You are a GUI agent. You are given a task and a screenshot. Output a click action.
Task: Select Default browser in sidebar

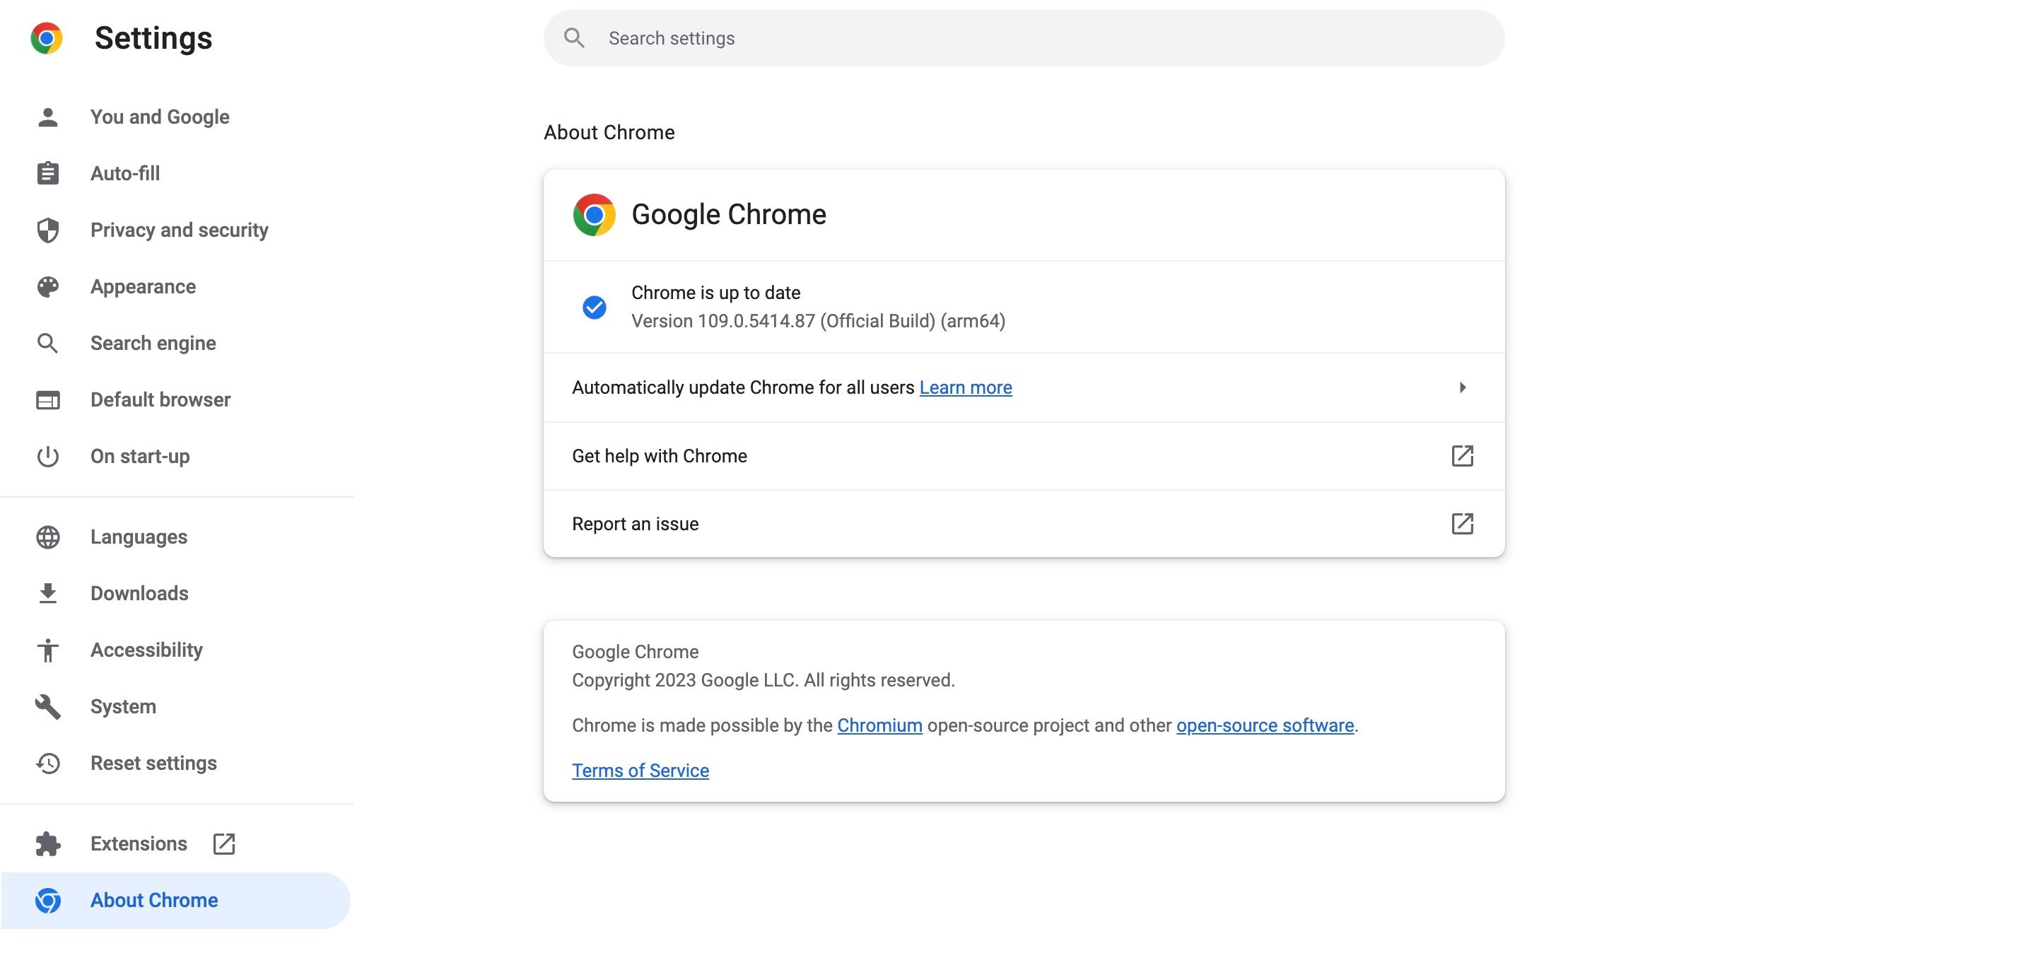point(160,400)
